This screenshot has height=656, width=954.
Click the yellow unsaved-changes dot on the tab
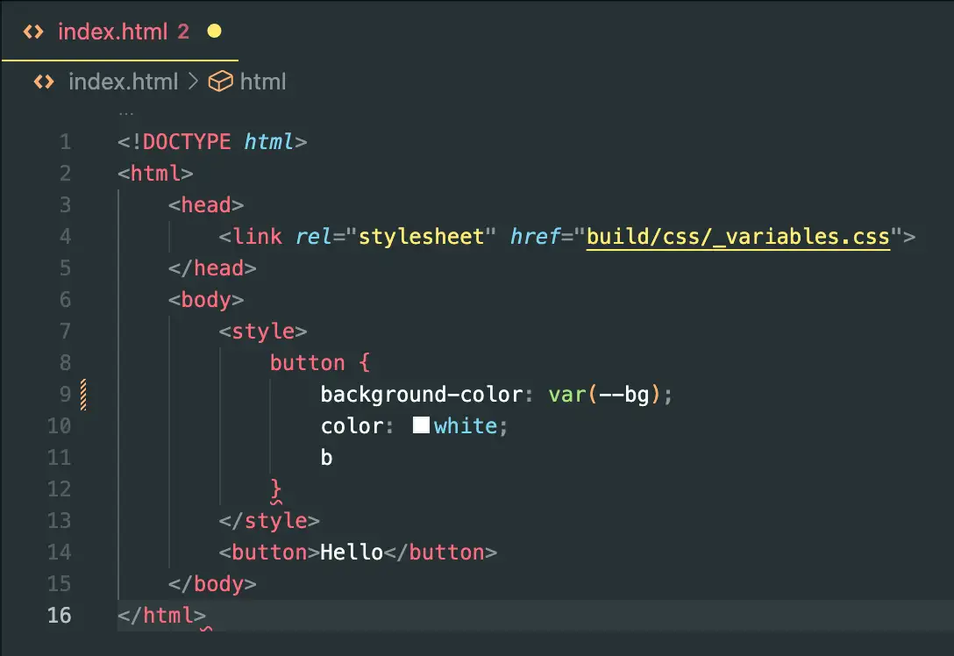tap(214, 32)
